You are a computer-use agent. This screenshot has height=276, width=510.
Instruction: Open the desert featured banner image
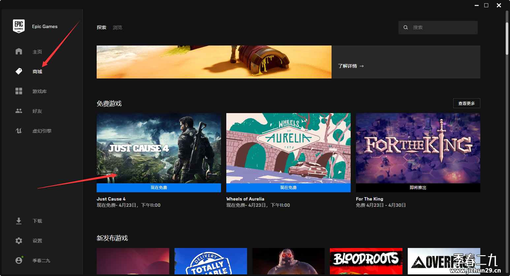tap(214, 62)
